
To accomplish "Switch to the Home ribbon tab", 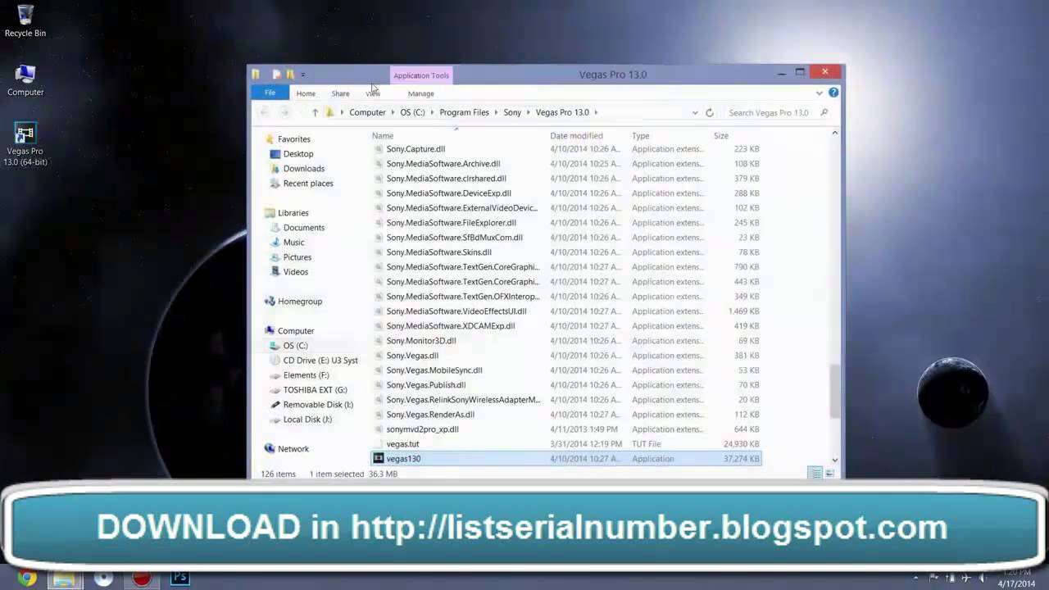I will tap(306, 93).
